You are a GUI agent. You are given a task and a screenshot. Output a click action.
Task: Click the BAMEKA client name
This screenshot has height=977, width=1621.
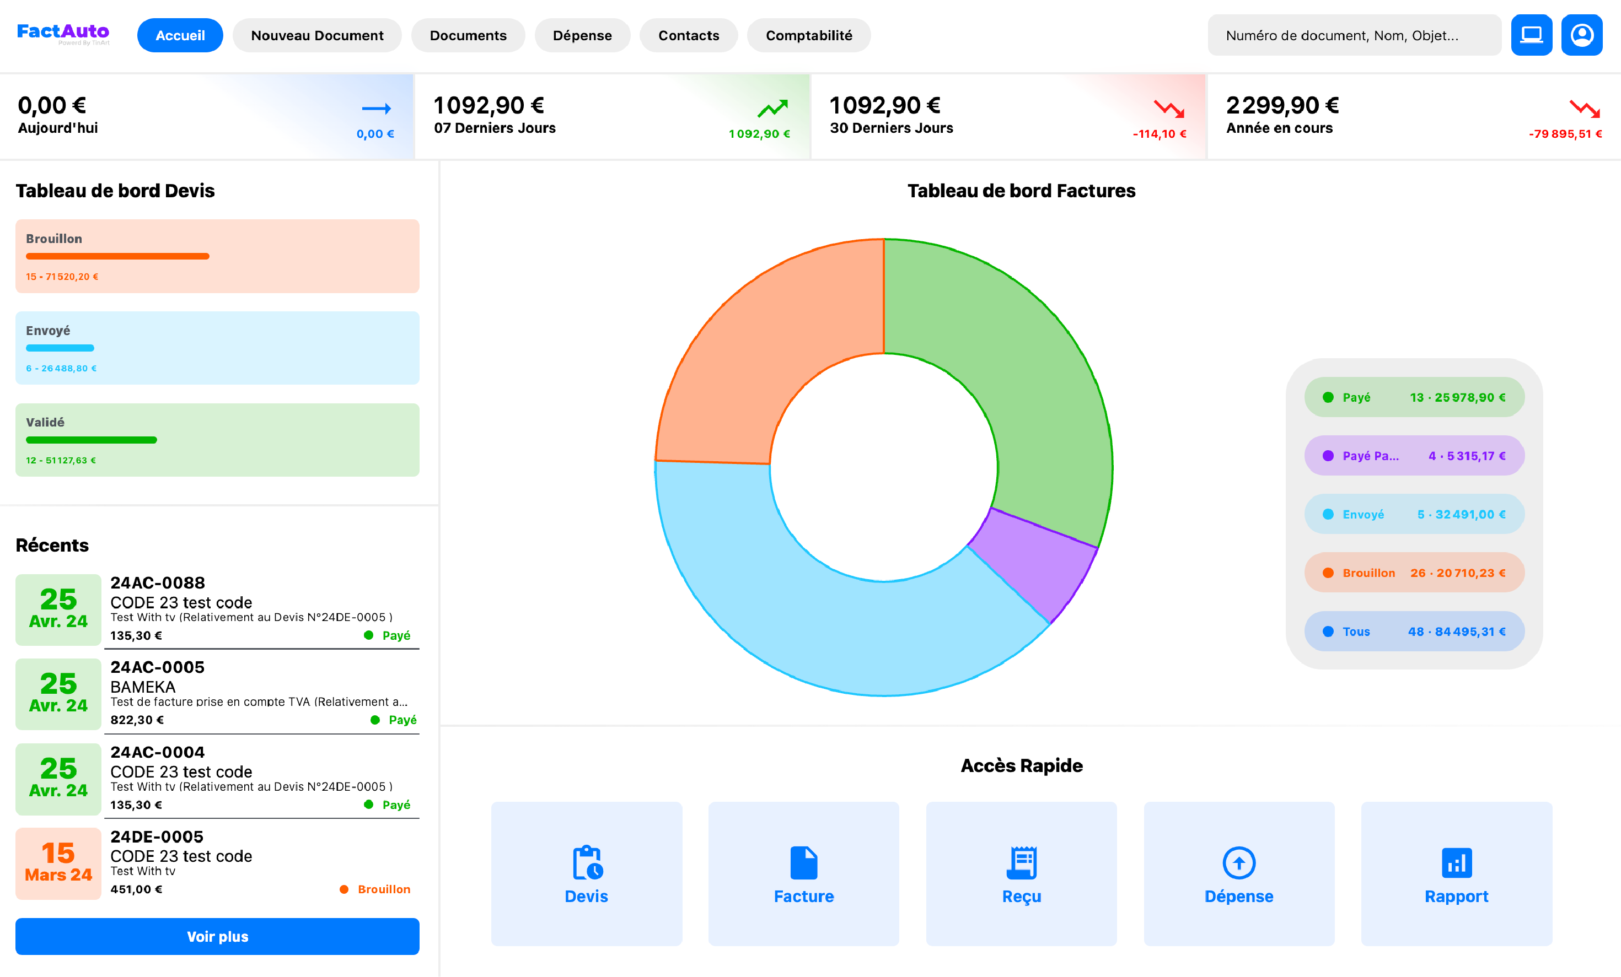click(x=143, y=688)
